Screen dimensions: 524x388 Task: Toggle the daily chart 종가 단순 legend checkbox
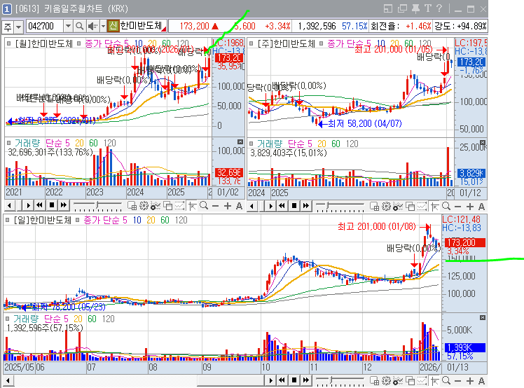coord(78,220)
